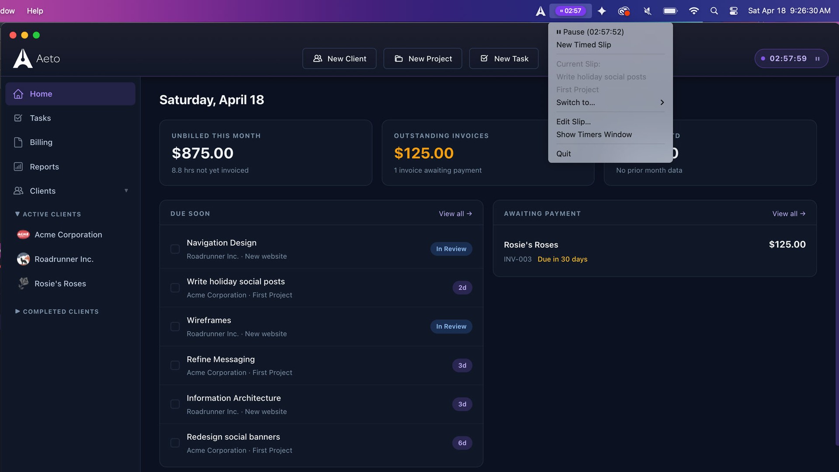Click New Client button

pyautogui.click(x=340, y=59)
